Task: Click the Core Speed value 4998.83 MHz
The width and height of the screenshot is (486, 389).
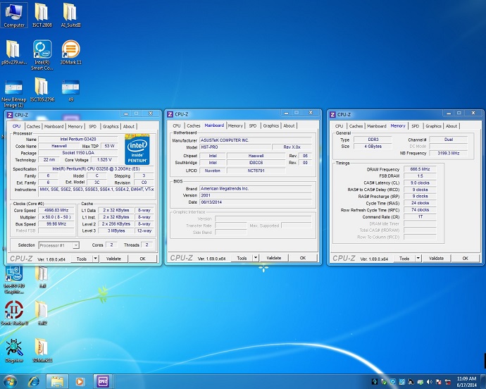Action: pos(56,210)
